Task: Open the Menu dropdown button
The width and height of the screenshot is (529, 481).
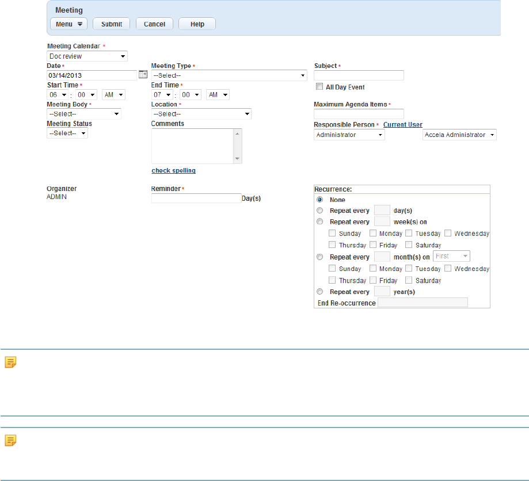Action: 69,24
